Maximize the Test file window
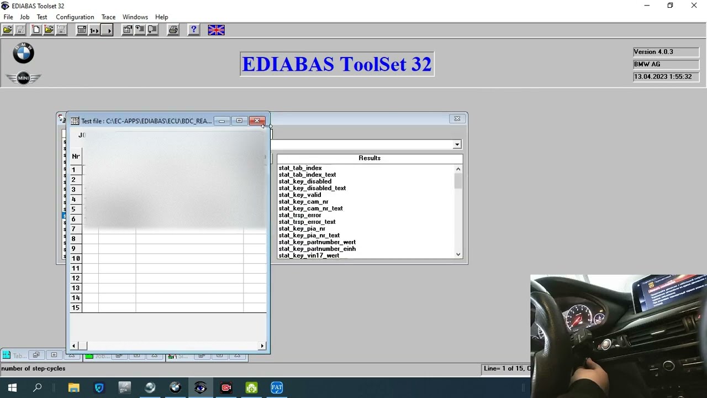This screenshot has height=398, width=707. pyautogui.click(x=239, y=121)
